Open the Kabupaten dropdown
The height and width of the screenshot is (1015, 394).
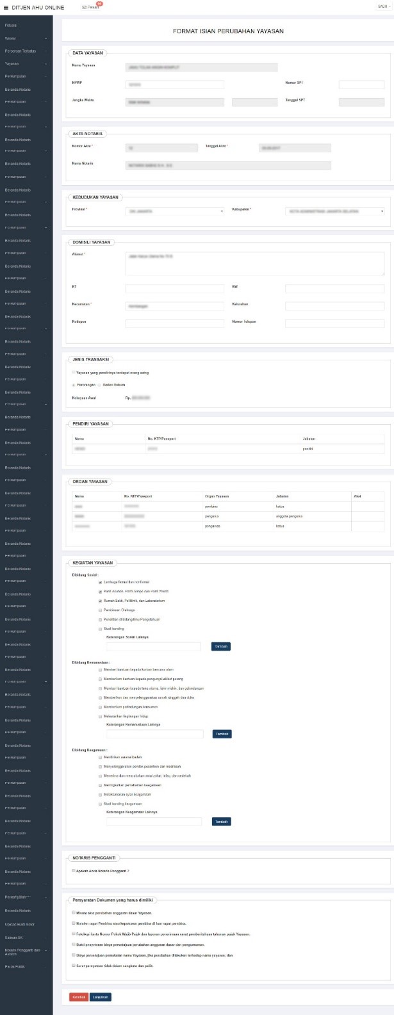pyautogui.click(x=334, y=211)
